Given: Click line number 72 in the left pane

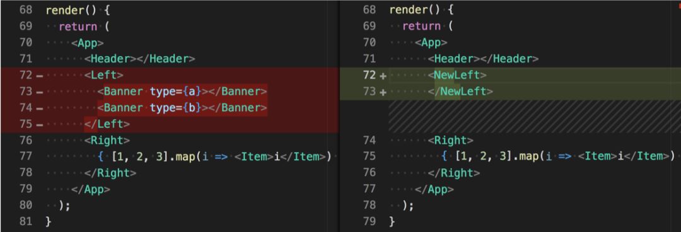Looking at the screenshot, I should tap(26, 75).
